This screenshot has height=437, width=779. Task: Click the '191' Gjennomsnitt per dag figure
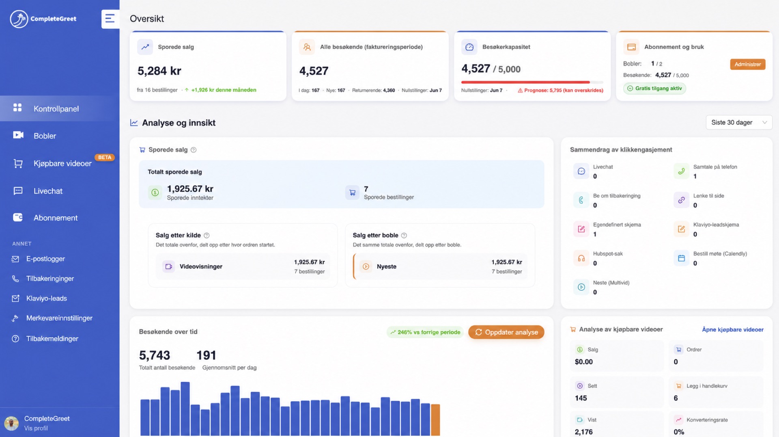click(x=206, y=355)
